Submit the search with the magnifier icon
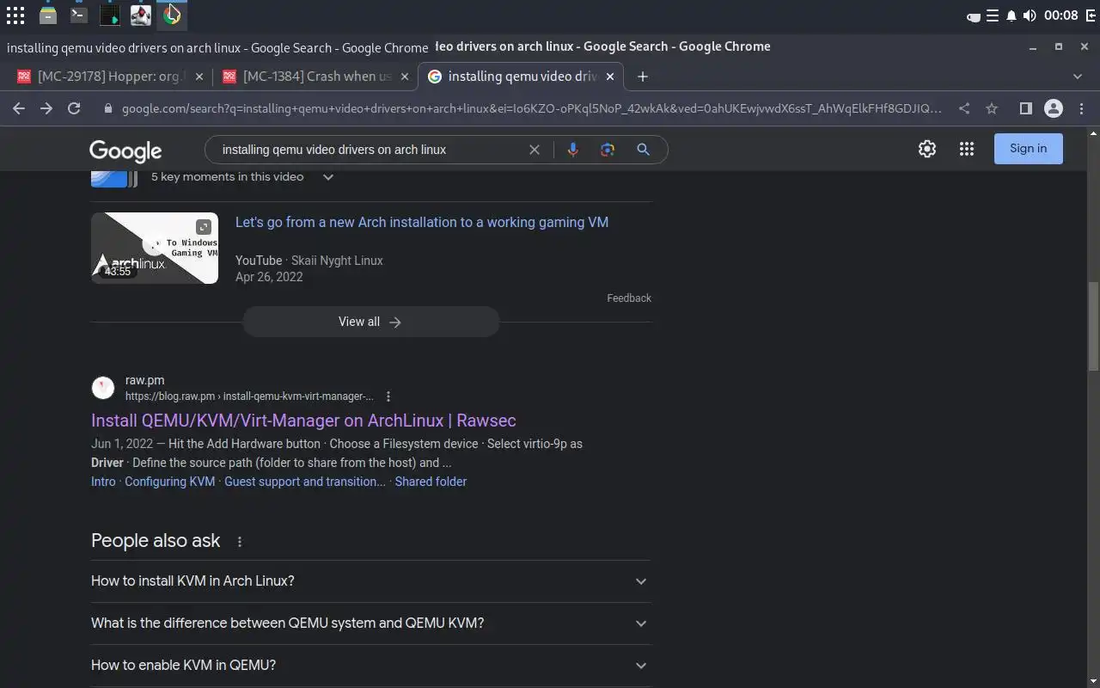The width and height of the screenshot is (1100, 688). click(643, 150)
